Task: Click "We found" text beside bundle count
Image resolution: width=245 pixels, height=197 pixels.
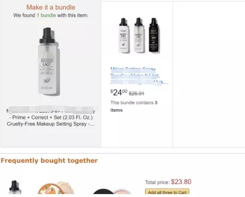Action: click(x=24, y=15)
